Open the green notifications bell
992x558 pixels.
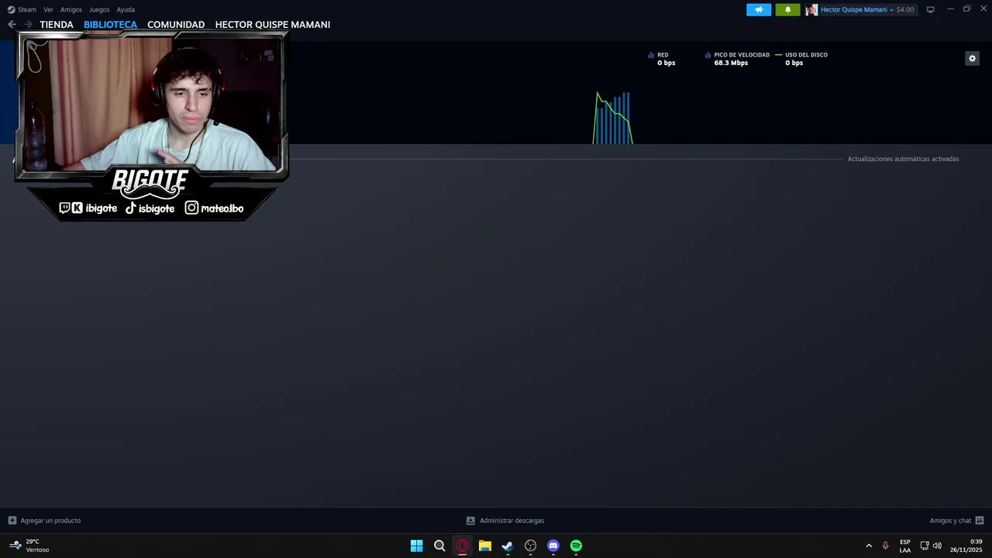pos(787,9)
